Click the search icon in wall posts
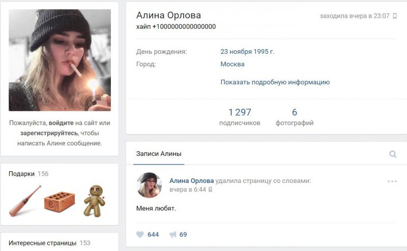 click(393, 154)
